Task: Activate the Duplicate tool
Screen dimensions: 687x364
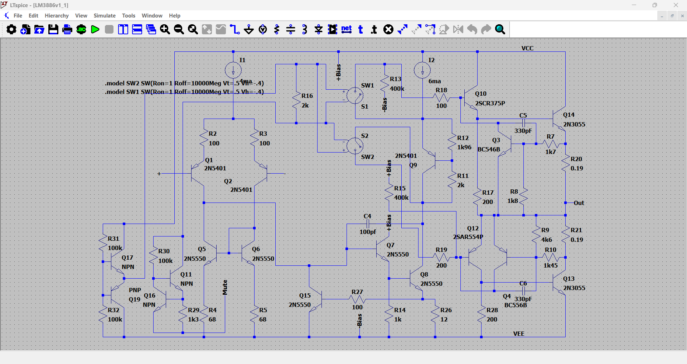Action: click(x=402, y=29)
